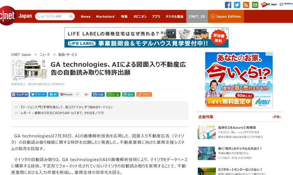The image size is (293, 175).
Task: Share article with Google+ button
Action: (x=87, y=94)
